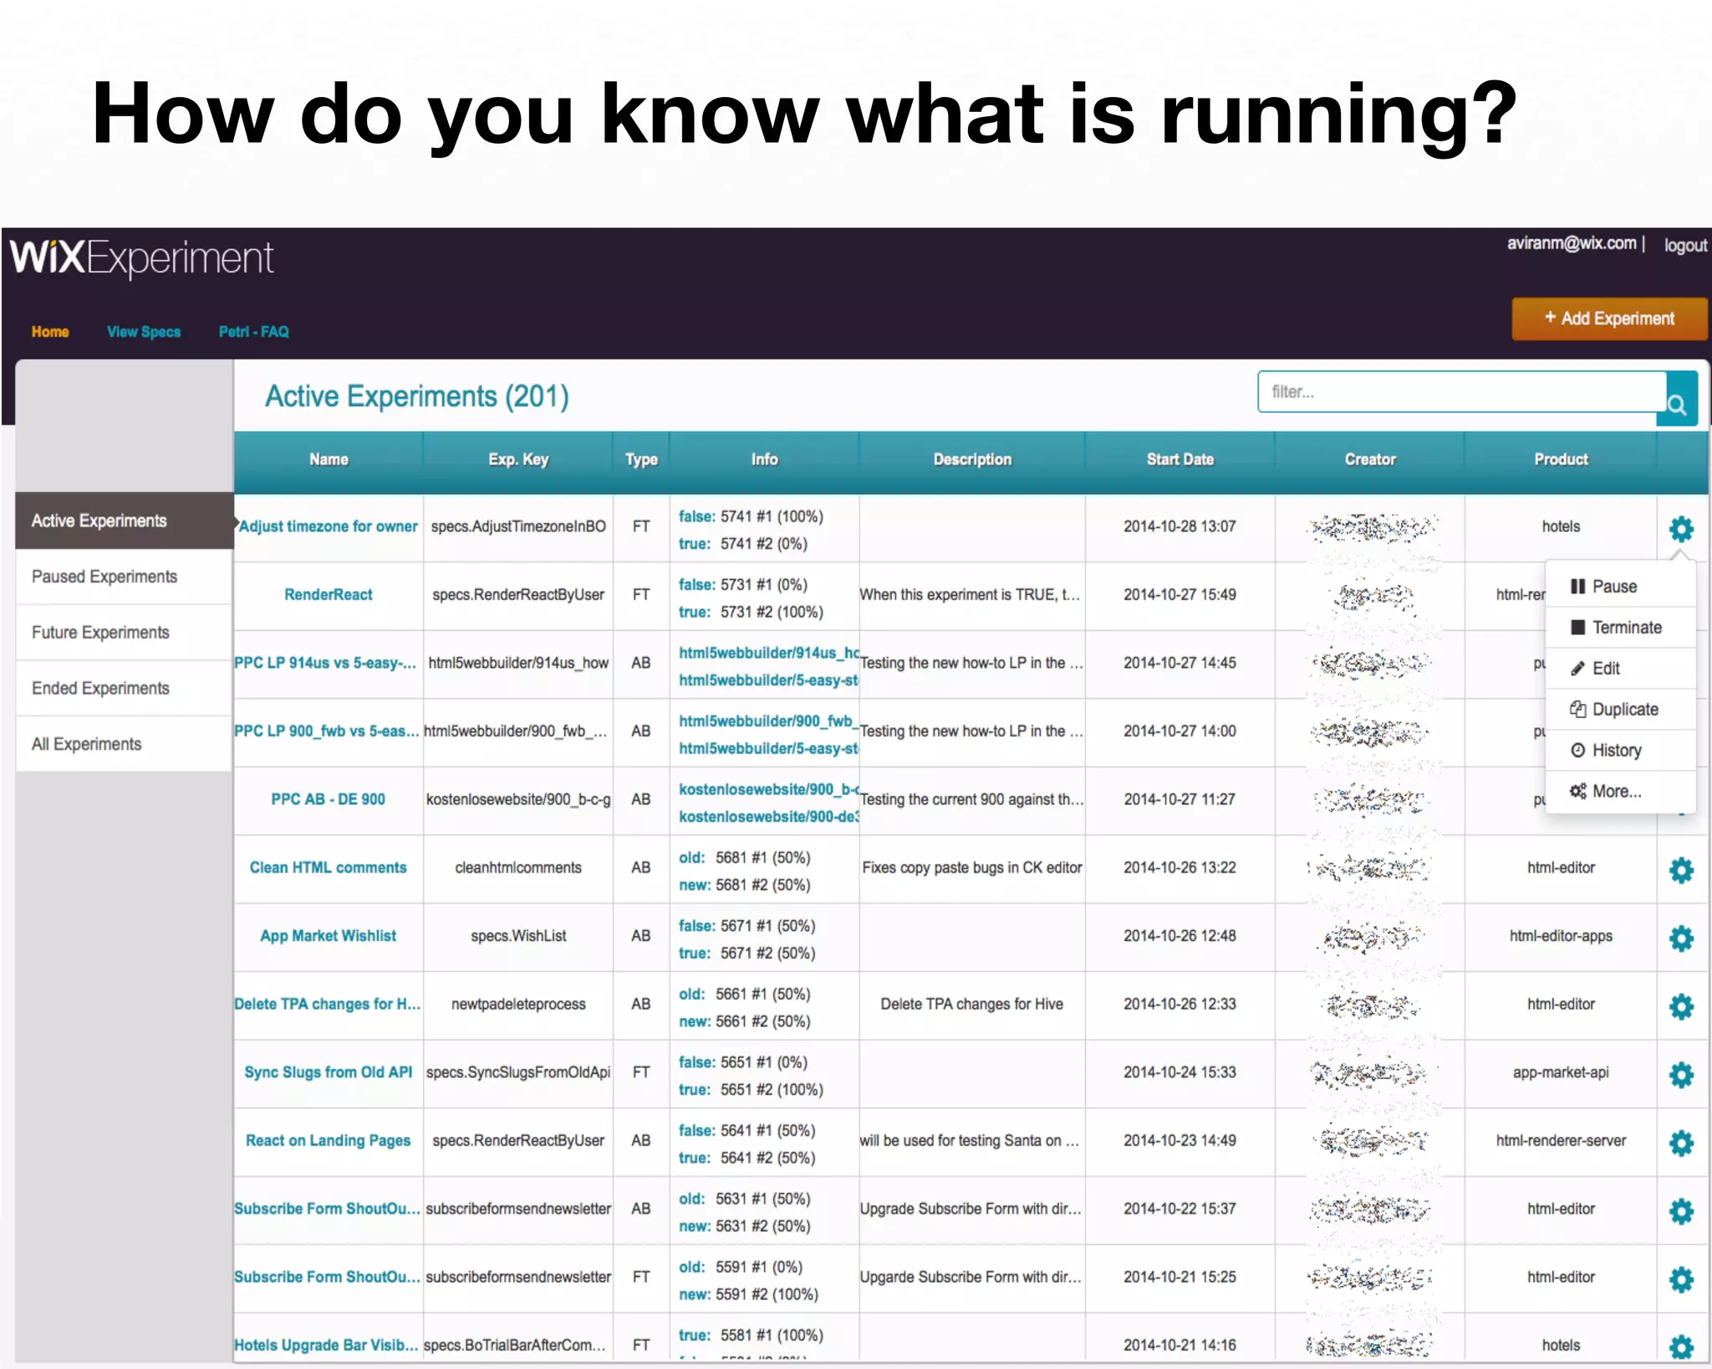Click the aviranm@wix.com account text
This screenshot has height=1369, width=1712.
pyautogui.click(x=1572, y=243)
